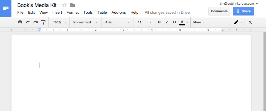The image size is (266, 111).
Task: Hide the menus with double chevron
Action: [250, 22]
